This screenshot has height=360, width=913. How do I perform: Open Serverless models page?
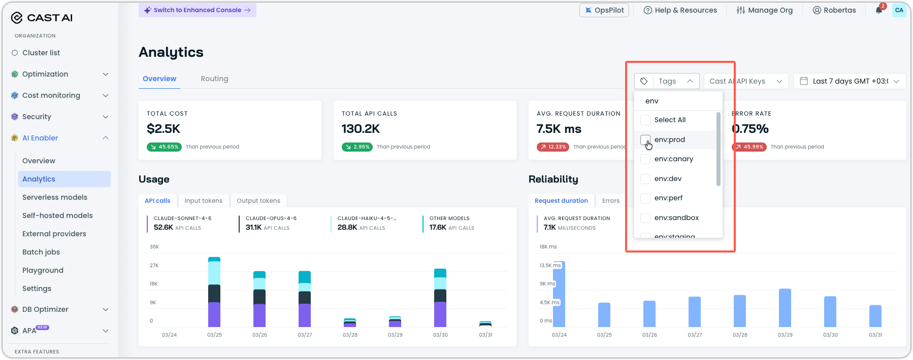tap(55, 197)
